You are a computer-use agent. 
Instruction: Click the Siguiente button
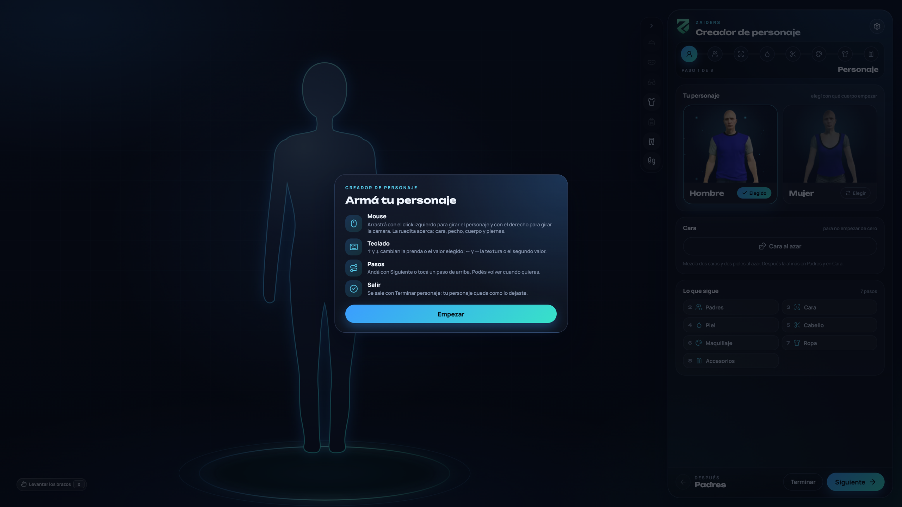pyautogui.click(x=855, y=482)
